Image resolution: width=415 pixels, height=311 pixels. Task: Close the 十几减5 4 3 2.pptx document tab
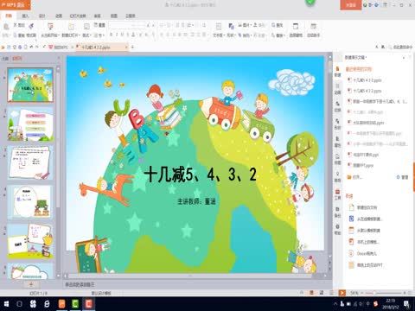tap(126, 47)
